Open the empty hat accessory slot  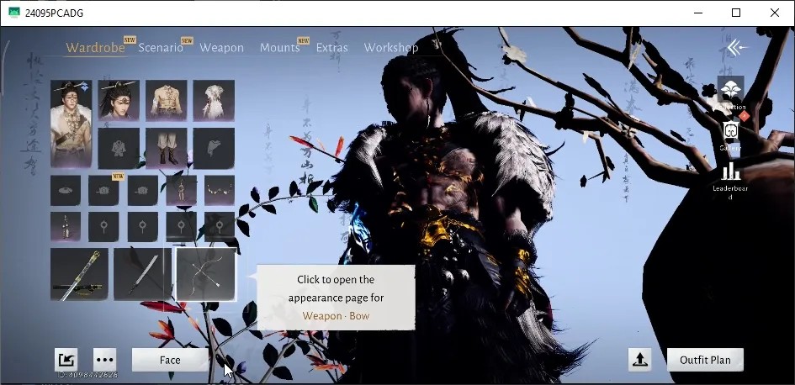click(66, 191)
